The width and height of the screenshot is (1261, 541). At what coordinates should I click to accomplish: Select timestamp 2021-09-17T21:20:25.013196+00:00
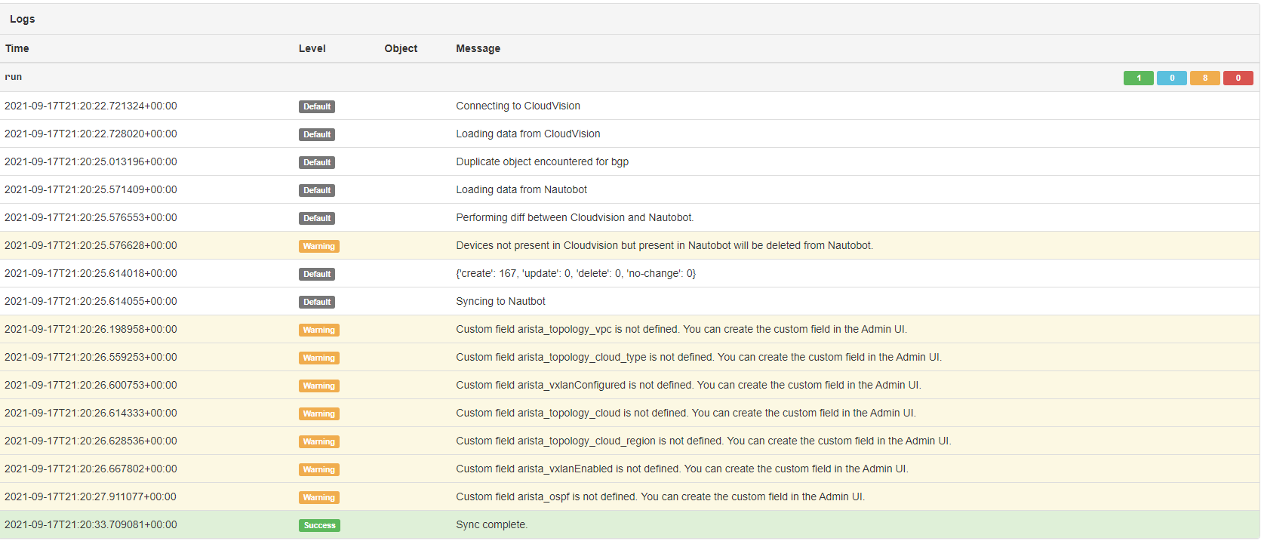(91, 161)
